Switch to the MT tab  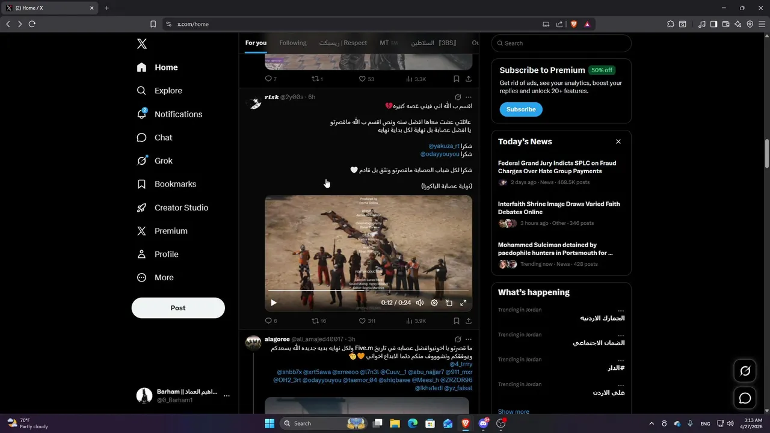389,43
